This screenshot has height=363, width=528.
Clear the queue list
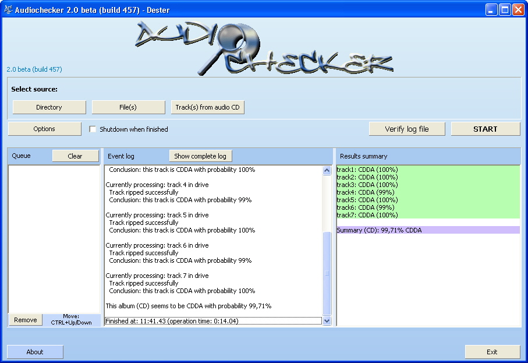[75, 156]
